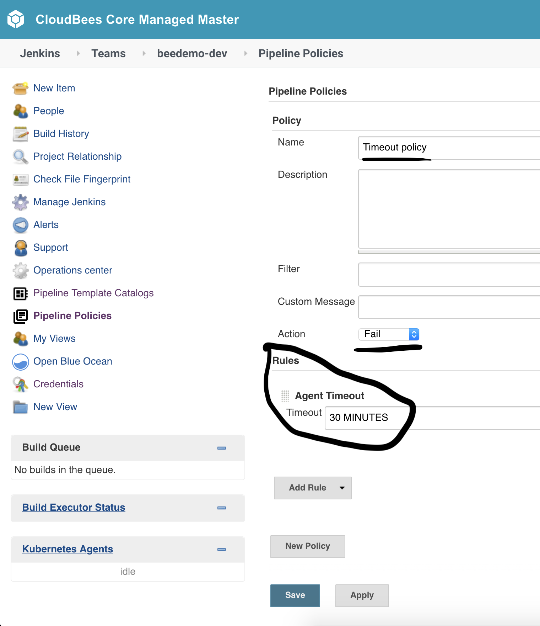Screen dimensions: 540x626
Task: Click the Alerts megaphone icon
Action: (x=20, y=225)
